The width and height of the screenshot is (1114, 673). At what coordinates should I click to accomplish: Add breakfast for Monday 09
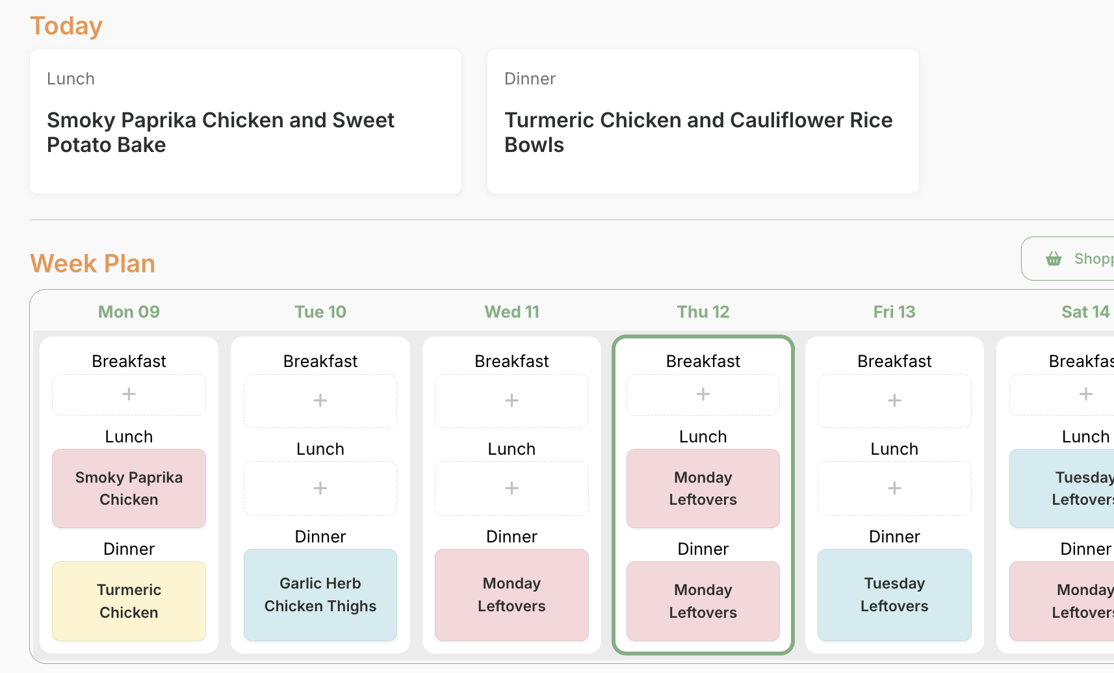pyautogui.click(x=129, y=394)
